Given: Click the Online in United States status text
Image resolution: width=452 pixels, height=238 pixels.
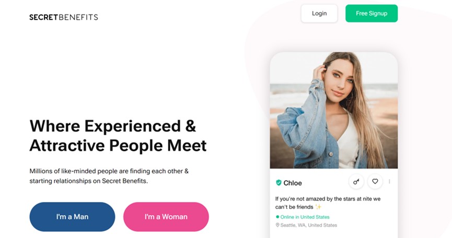Looking at the screenshot, I should pos(305,217).
